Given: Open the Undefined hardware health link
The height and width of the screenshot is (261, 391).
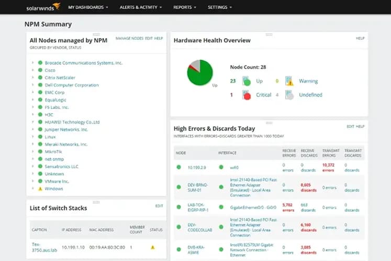Looking at the screenshot, I should coord(311,95).
